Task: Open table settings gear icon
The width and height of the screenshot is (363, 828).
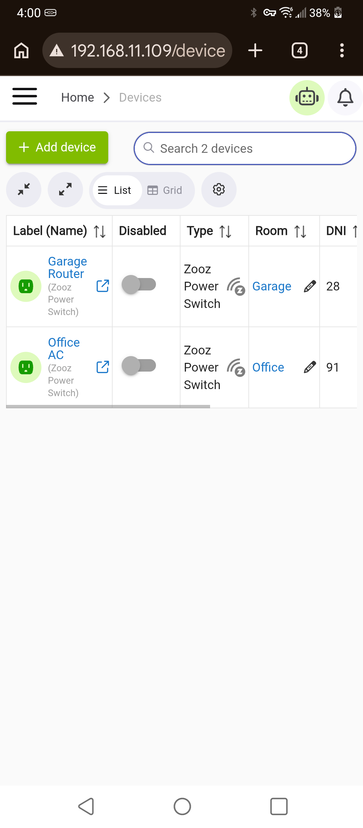Action: pyautogui.click(x=219, y=189)
